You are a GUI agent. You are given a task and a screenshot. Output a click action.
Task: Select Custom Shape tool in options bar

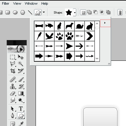(38, 12)
